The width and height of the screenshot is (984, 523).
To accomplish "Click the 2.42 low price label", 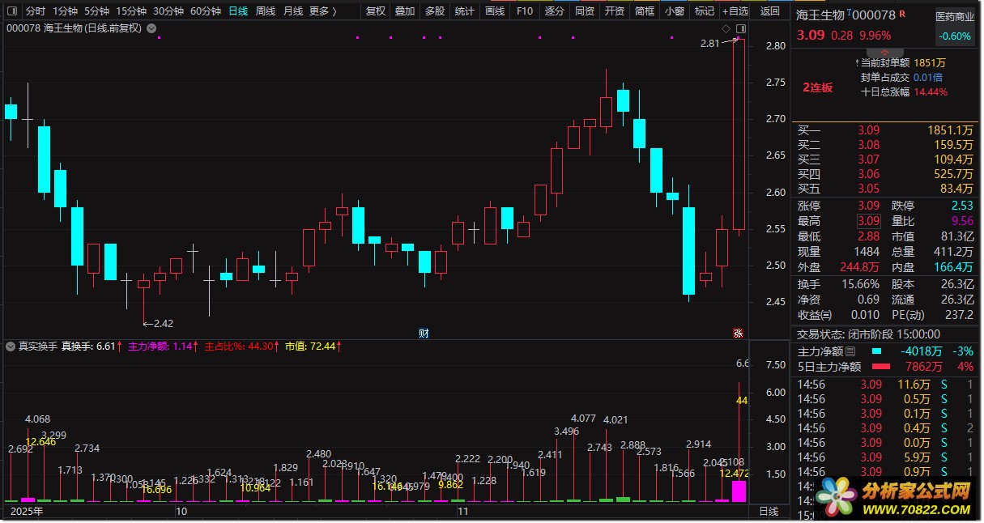I will click(x=163, y=323).
